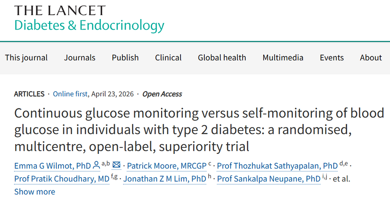Open the About menu
The image size is (390, 197).
click(x=370, y=58)
